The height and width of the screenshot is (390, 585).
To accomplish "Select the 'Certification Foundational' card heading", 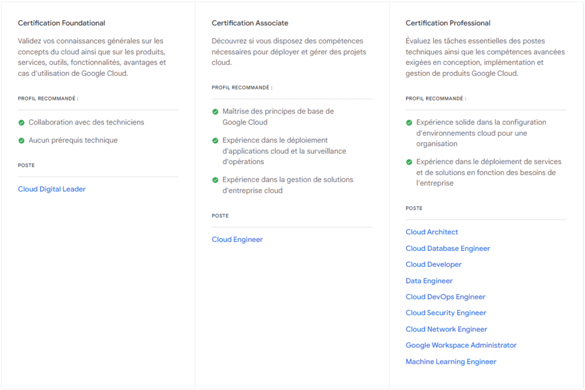I will pyautogui.click(x=61, y=23).
